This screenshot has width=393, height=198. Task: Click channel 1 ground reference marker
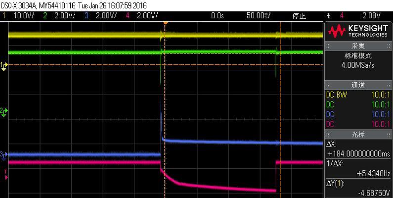[x=4, y=66]
